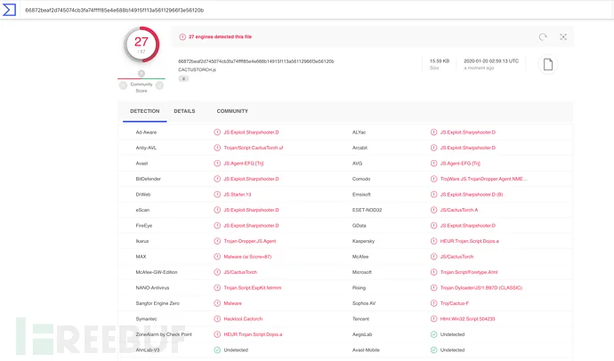Click the AegisLab Undetected text

click(452, 334)
